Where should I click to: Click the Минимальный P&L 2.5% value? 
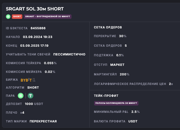click(x=135, y=112)
